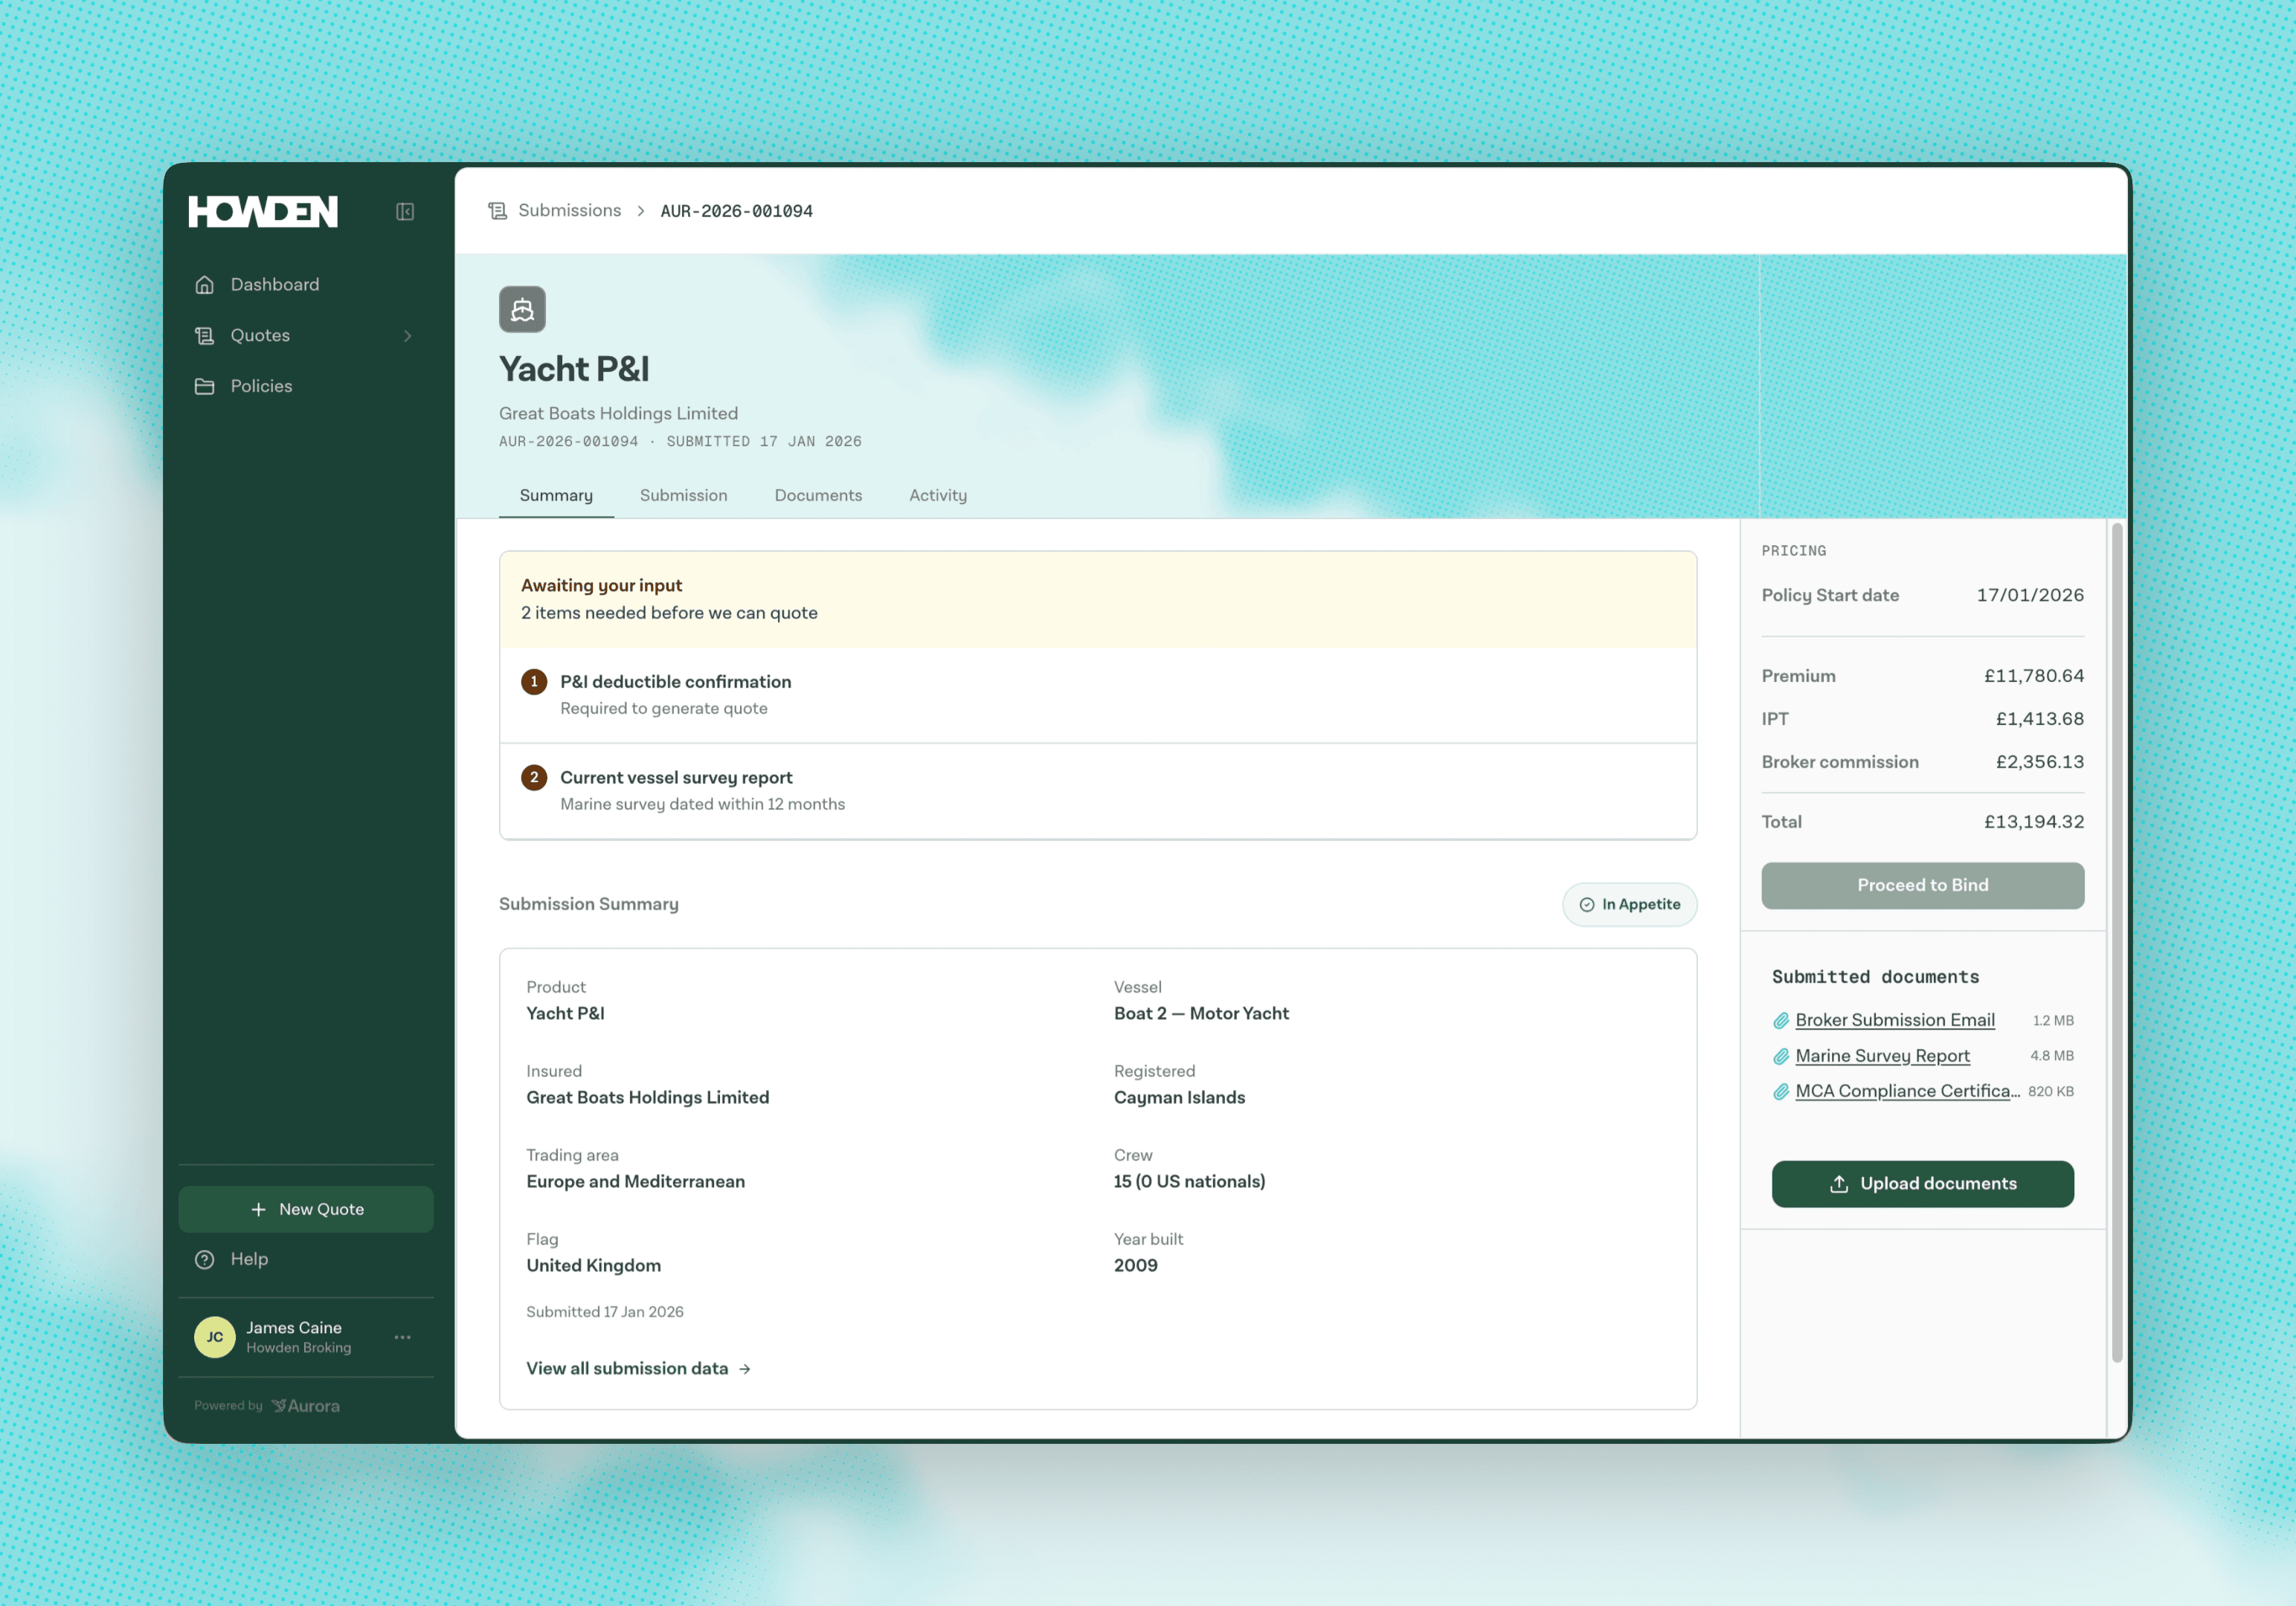
Task: Click the JC user avatar
Action: 215,1337
